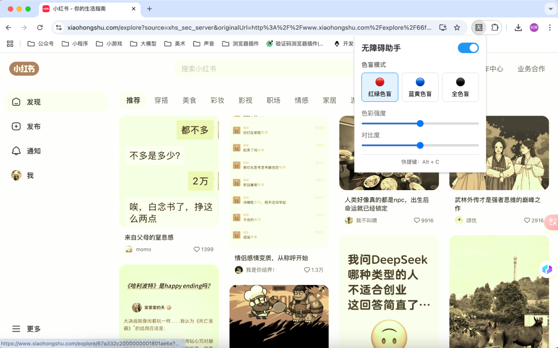This screenshot has width=558, height=348.
Task: Open the Discover (发现) sidebar item
Action: (56, 102)
